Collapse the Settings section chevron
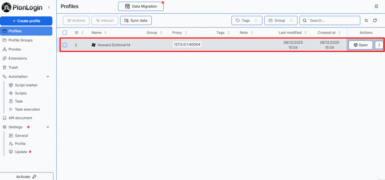The height and width of the screenshot is (180, 385). pyautogui.click(x=48, y=127)
